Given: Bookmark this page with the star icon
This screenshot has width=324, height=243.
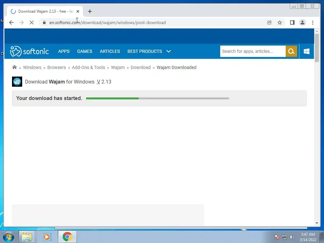Looking at the screenshot, I should (x=280, y=22).
